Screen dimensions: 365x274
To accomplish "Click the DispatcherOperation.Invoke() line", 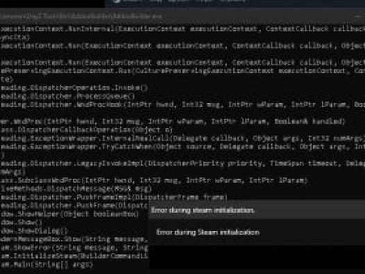I will click(74, 88).
